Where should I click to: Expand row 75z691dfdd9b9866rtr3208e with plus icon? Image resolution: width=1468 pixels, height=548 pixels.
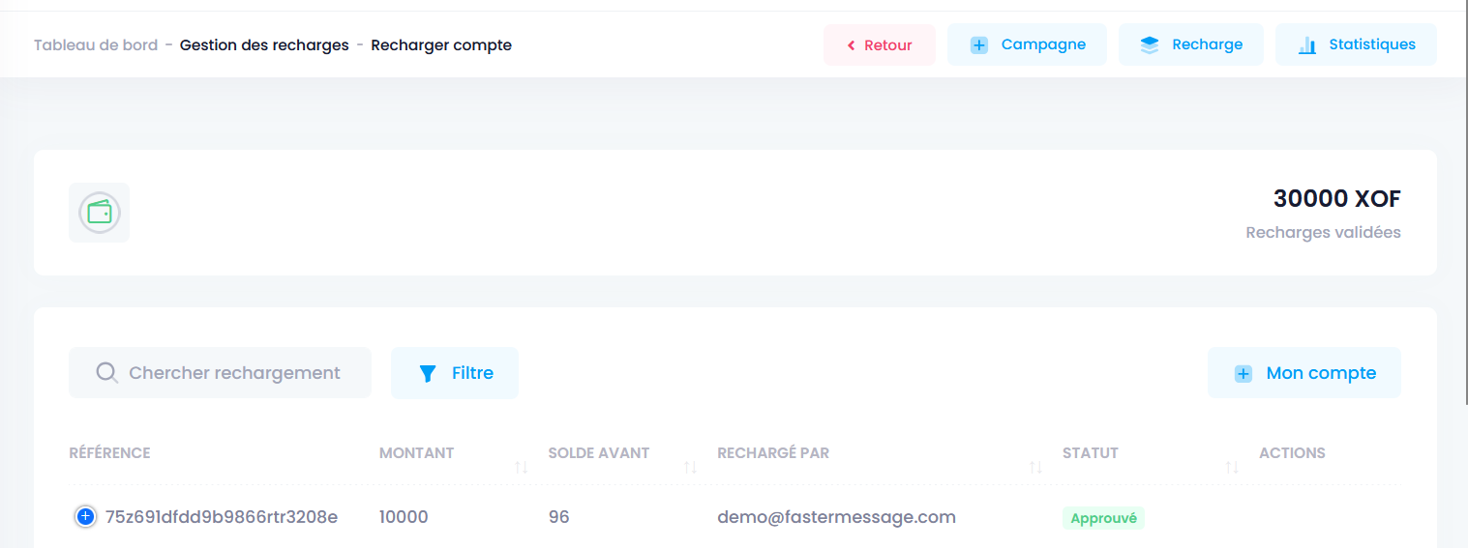point(85,517)
